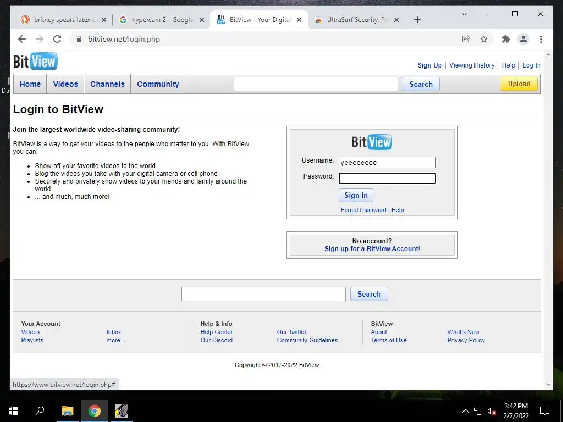
Task: Click the Sign In button
Action: pyautogui.click(x=356, y=195)
